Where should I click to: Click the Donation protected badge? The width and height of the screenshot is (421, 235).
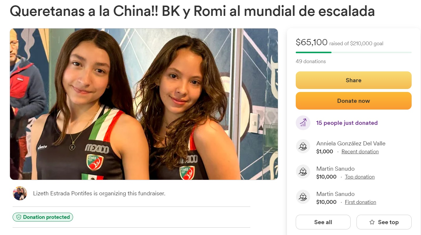point(43,217)
